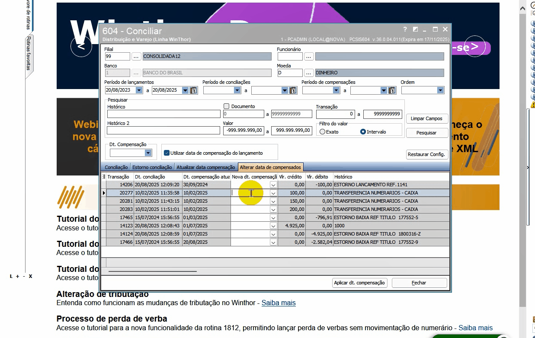535x338 pixels.
Task: Open new date dropdown for transaction 20281
Action: pos(273,201)
